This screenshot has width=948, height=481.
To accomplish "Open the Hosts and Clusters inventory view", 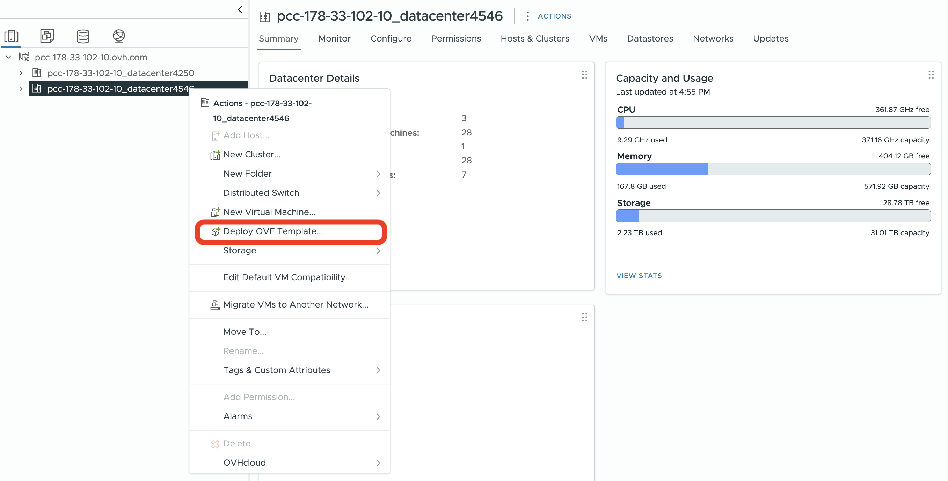I will [x=12, y=36].
